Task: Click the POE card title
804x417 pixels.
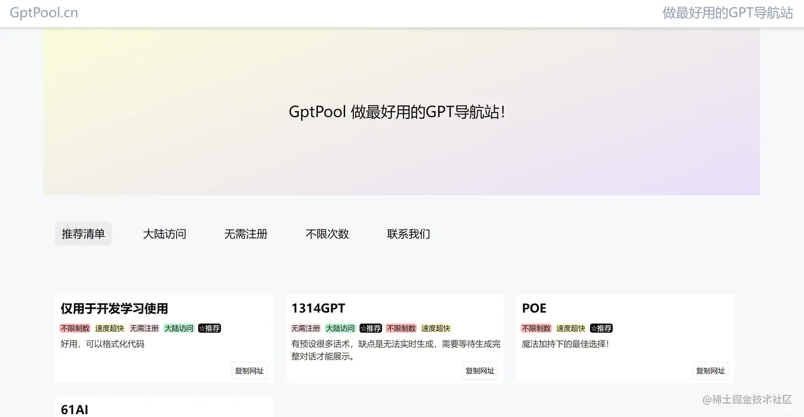Action: coord(534,308)
